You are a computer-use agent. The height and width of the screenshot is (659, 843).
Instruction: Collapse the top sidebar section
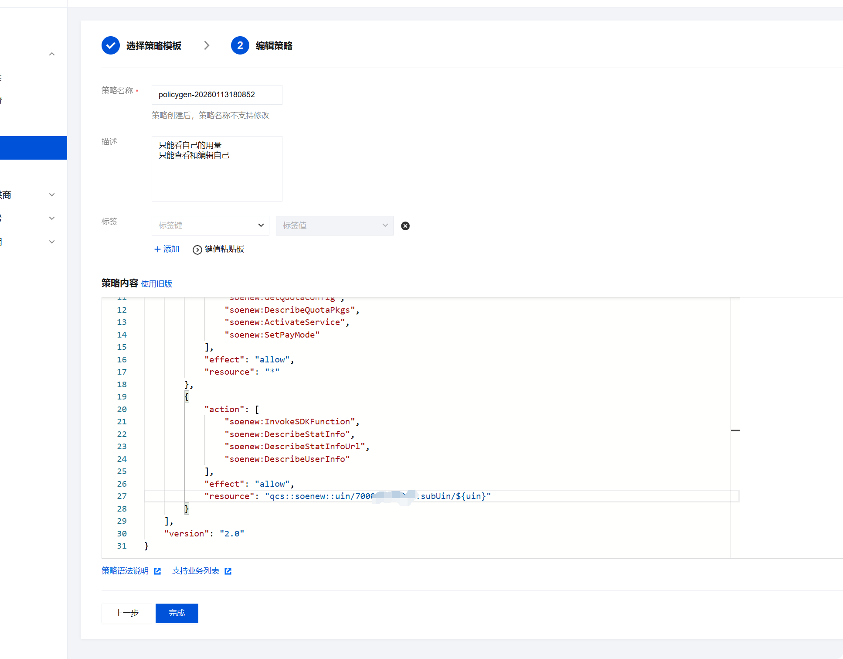point(52,54)
